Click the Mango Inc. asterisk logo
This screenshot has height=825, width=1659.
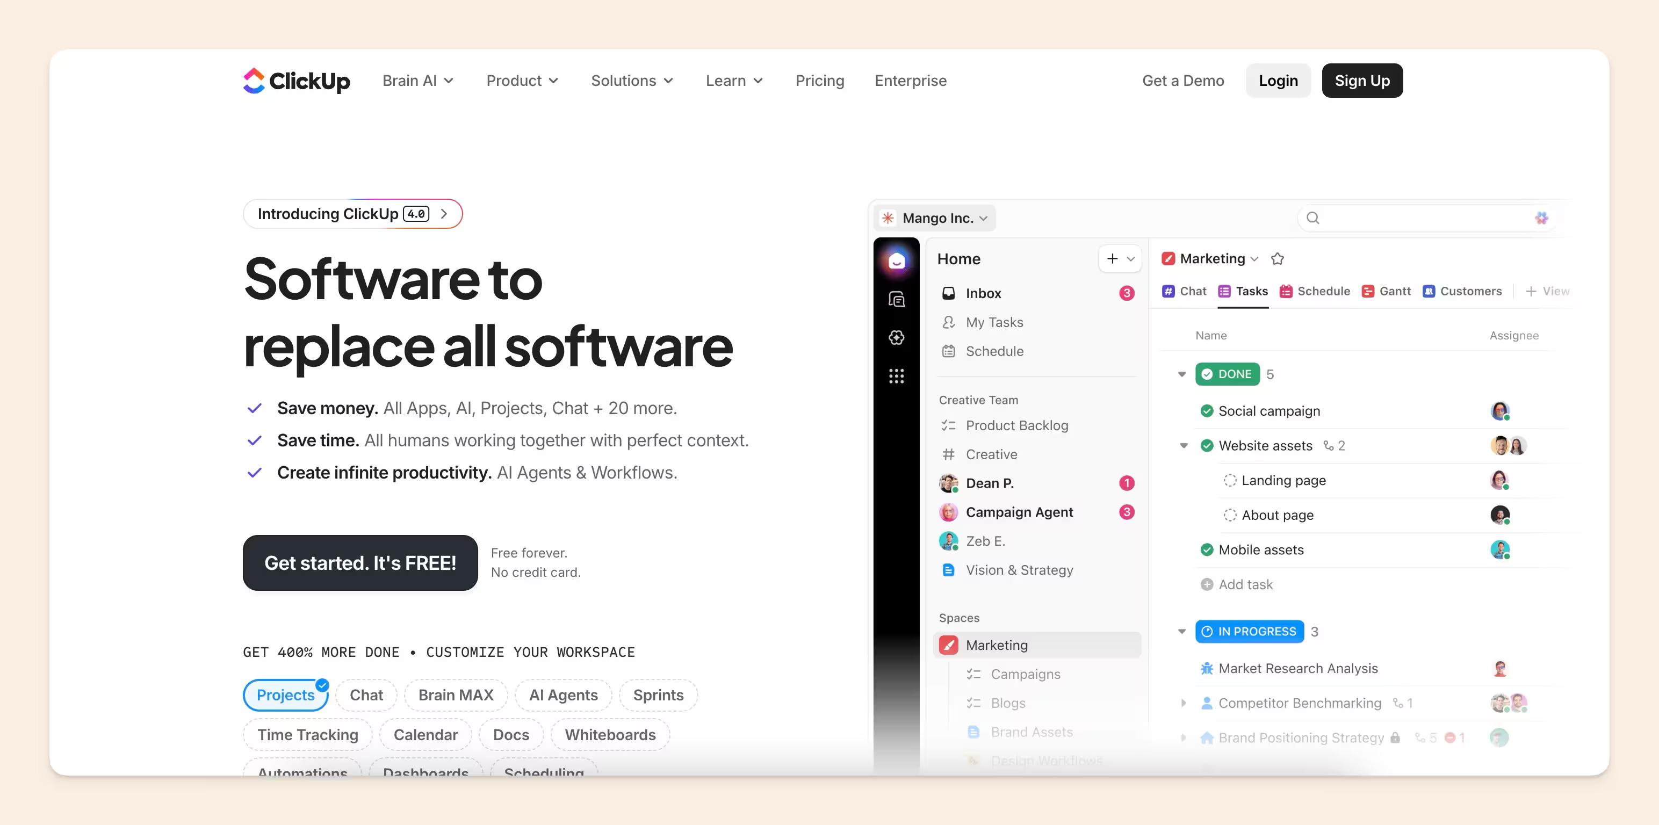888,218
